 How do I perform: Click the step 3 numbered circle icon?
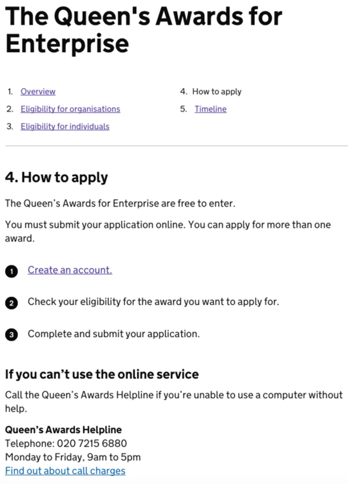pyautogui.click(x=12, y=335)
